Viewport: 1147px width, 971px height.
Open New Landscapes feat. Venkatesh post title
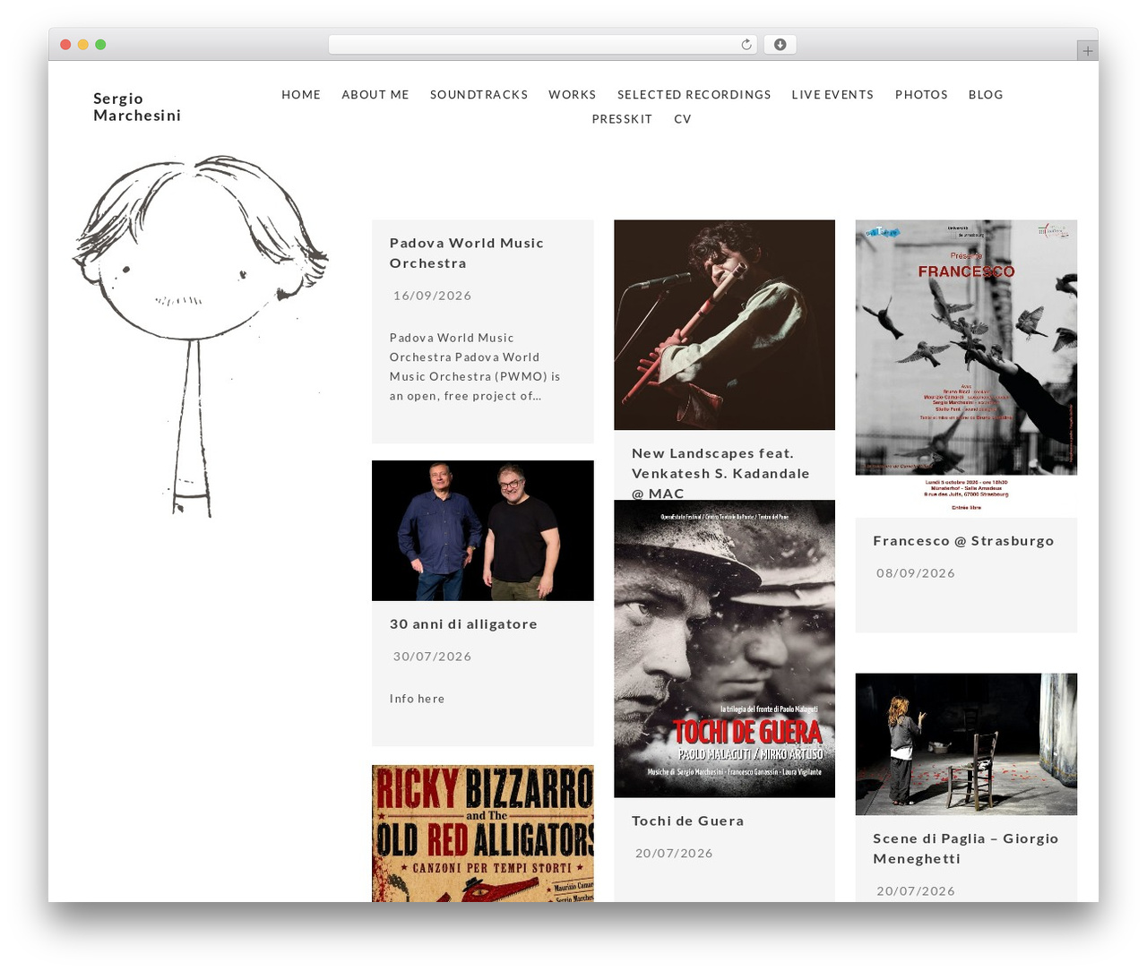point(720,473)
